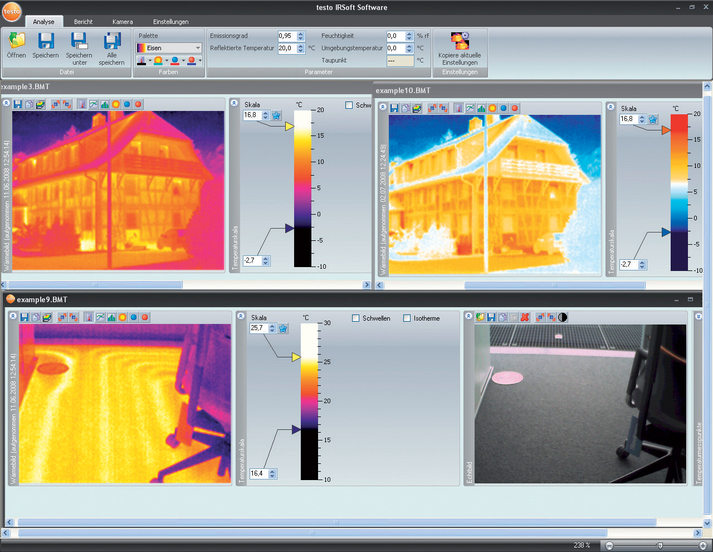The image size is (713, 552).
Task: Click star auto-scale icon in example9.BMT Skala
Action: [x=283, y=328]
